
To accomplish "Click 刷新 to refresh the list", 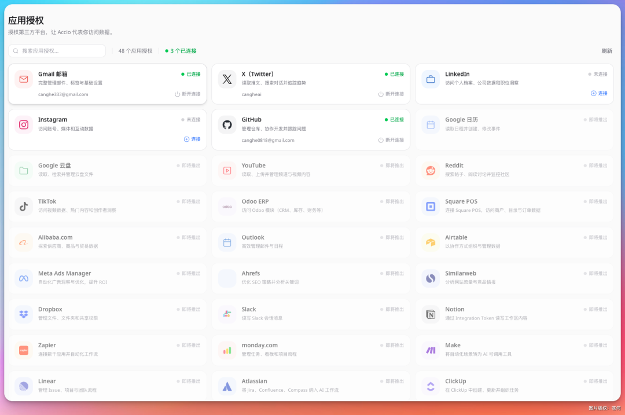I will [x=606, y=51].
